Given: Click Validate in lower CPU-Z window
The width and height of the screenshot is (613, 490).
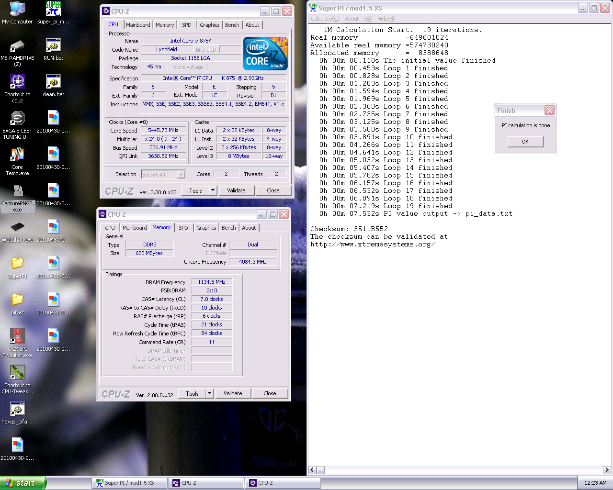Looking at the screenshot, I should pos(233,393).
